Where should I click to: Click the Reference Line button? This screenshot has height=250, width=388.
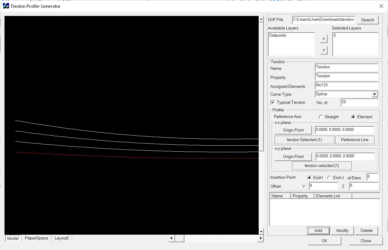coord(355,140)
